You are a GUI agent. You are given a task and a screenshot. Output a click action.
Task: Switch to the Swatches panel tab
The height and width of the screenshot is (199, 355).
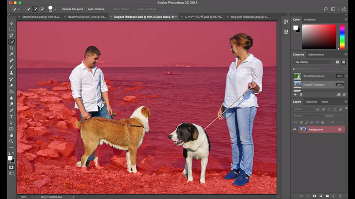pos(310,19)
